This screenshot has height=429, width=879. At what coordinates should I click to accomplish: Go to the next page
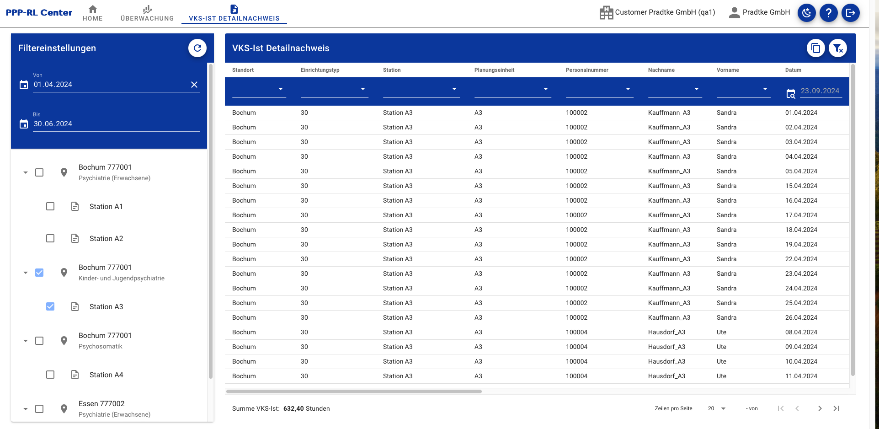[x=820, y=408]
